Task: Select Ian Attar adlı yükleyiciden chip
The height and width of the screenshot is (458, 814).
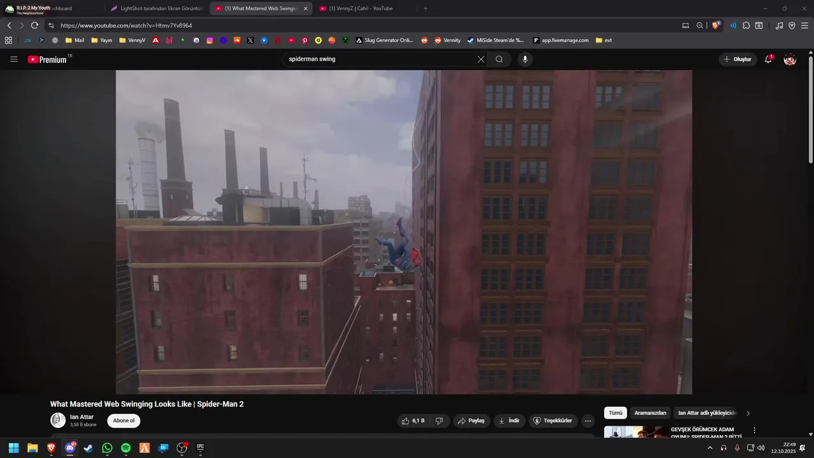Action: [x=707, y=413]
